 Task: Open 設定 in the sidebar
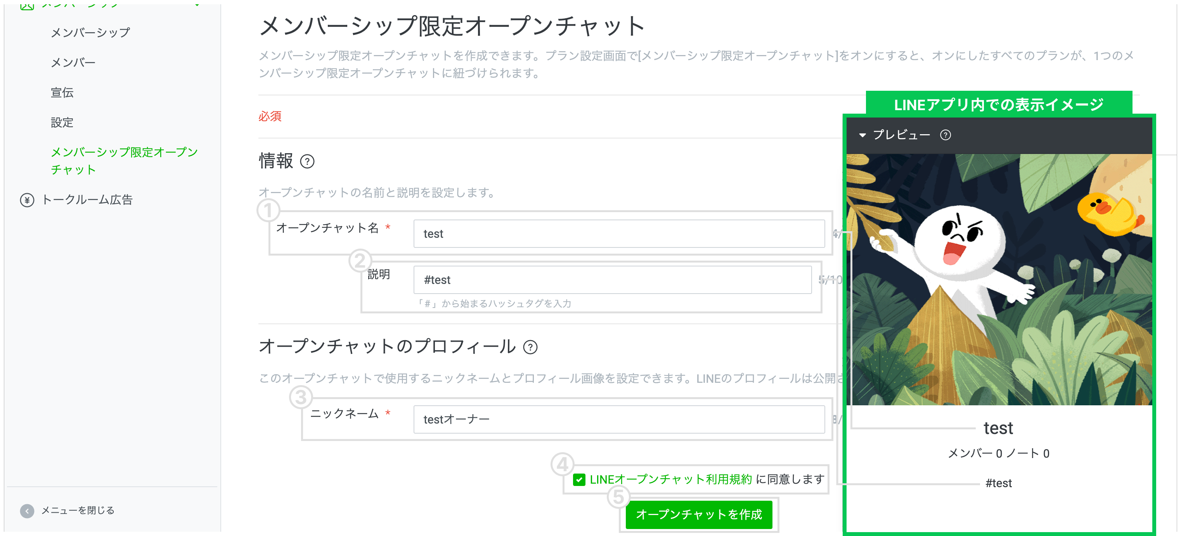(62, 123)
